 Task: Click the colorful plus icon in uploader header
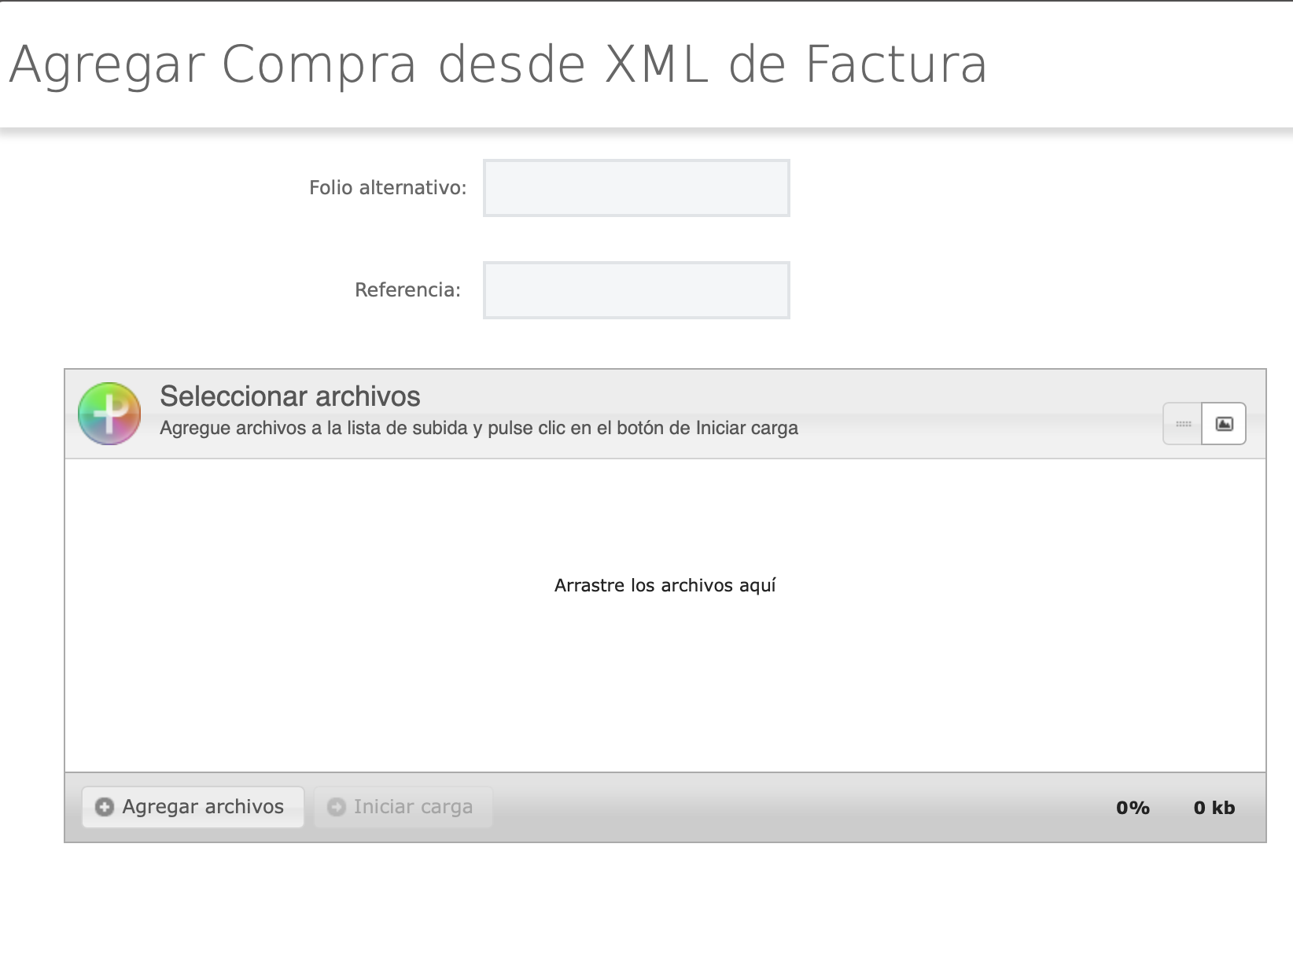109,414
